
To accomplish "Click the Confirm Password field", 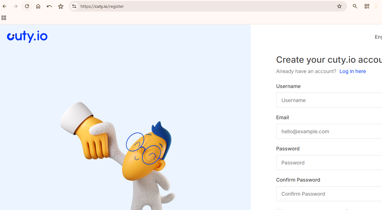I will (x=329, y=194).
